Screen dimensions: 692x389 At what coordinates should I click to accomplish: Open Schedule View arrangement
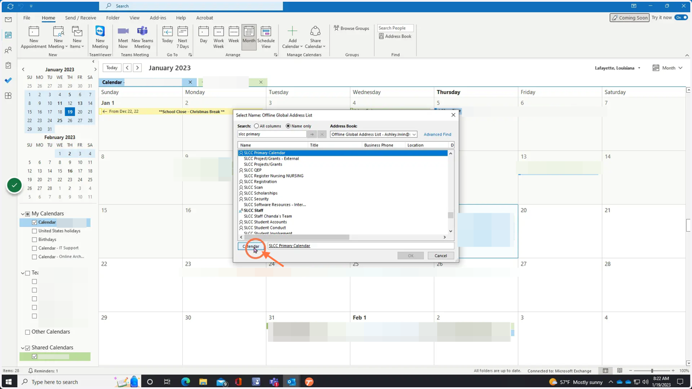(266, 37)
